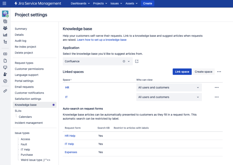Click the Jira Service Management logo
This screenshot has height=165, width=233.
click(38, 3)
